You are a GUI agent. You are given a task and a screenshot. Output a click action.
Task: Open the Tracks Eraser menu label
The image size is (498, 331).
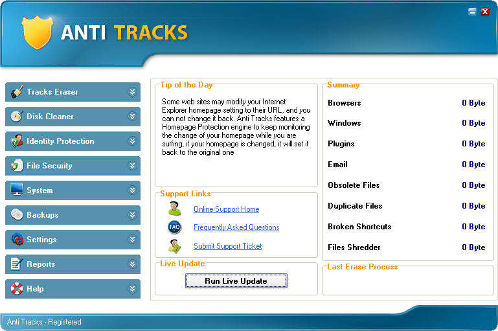[52, 92]
